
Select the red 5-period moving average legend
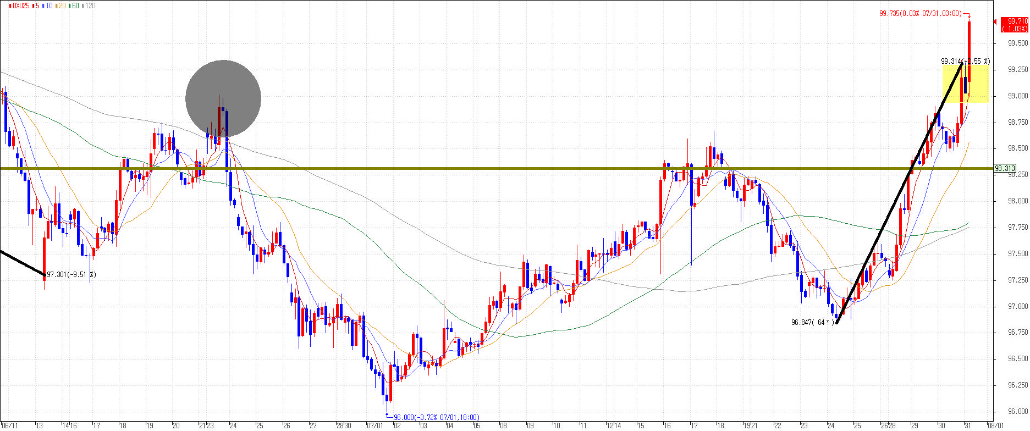(36, 5)
